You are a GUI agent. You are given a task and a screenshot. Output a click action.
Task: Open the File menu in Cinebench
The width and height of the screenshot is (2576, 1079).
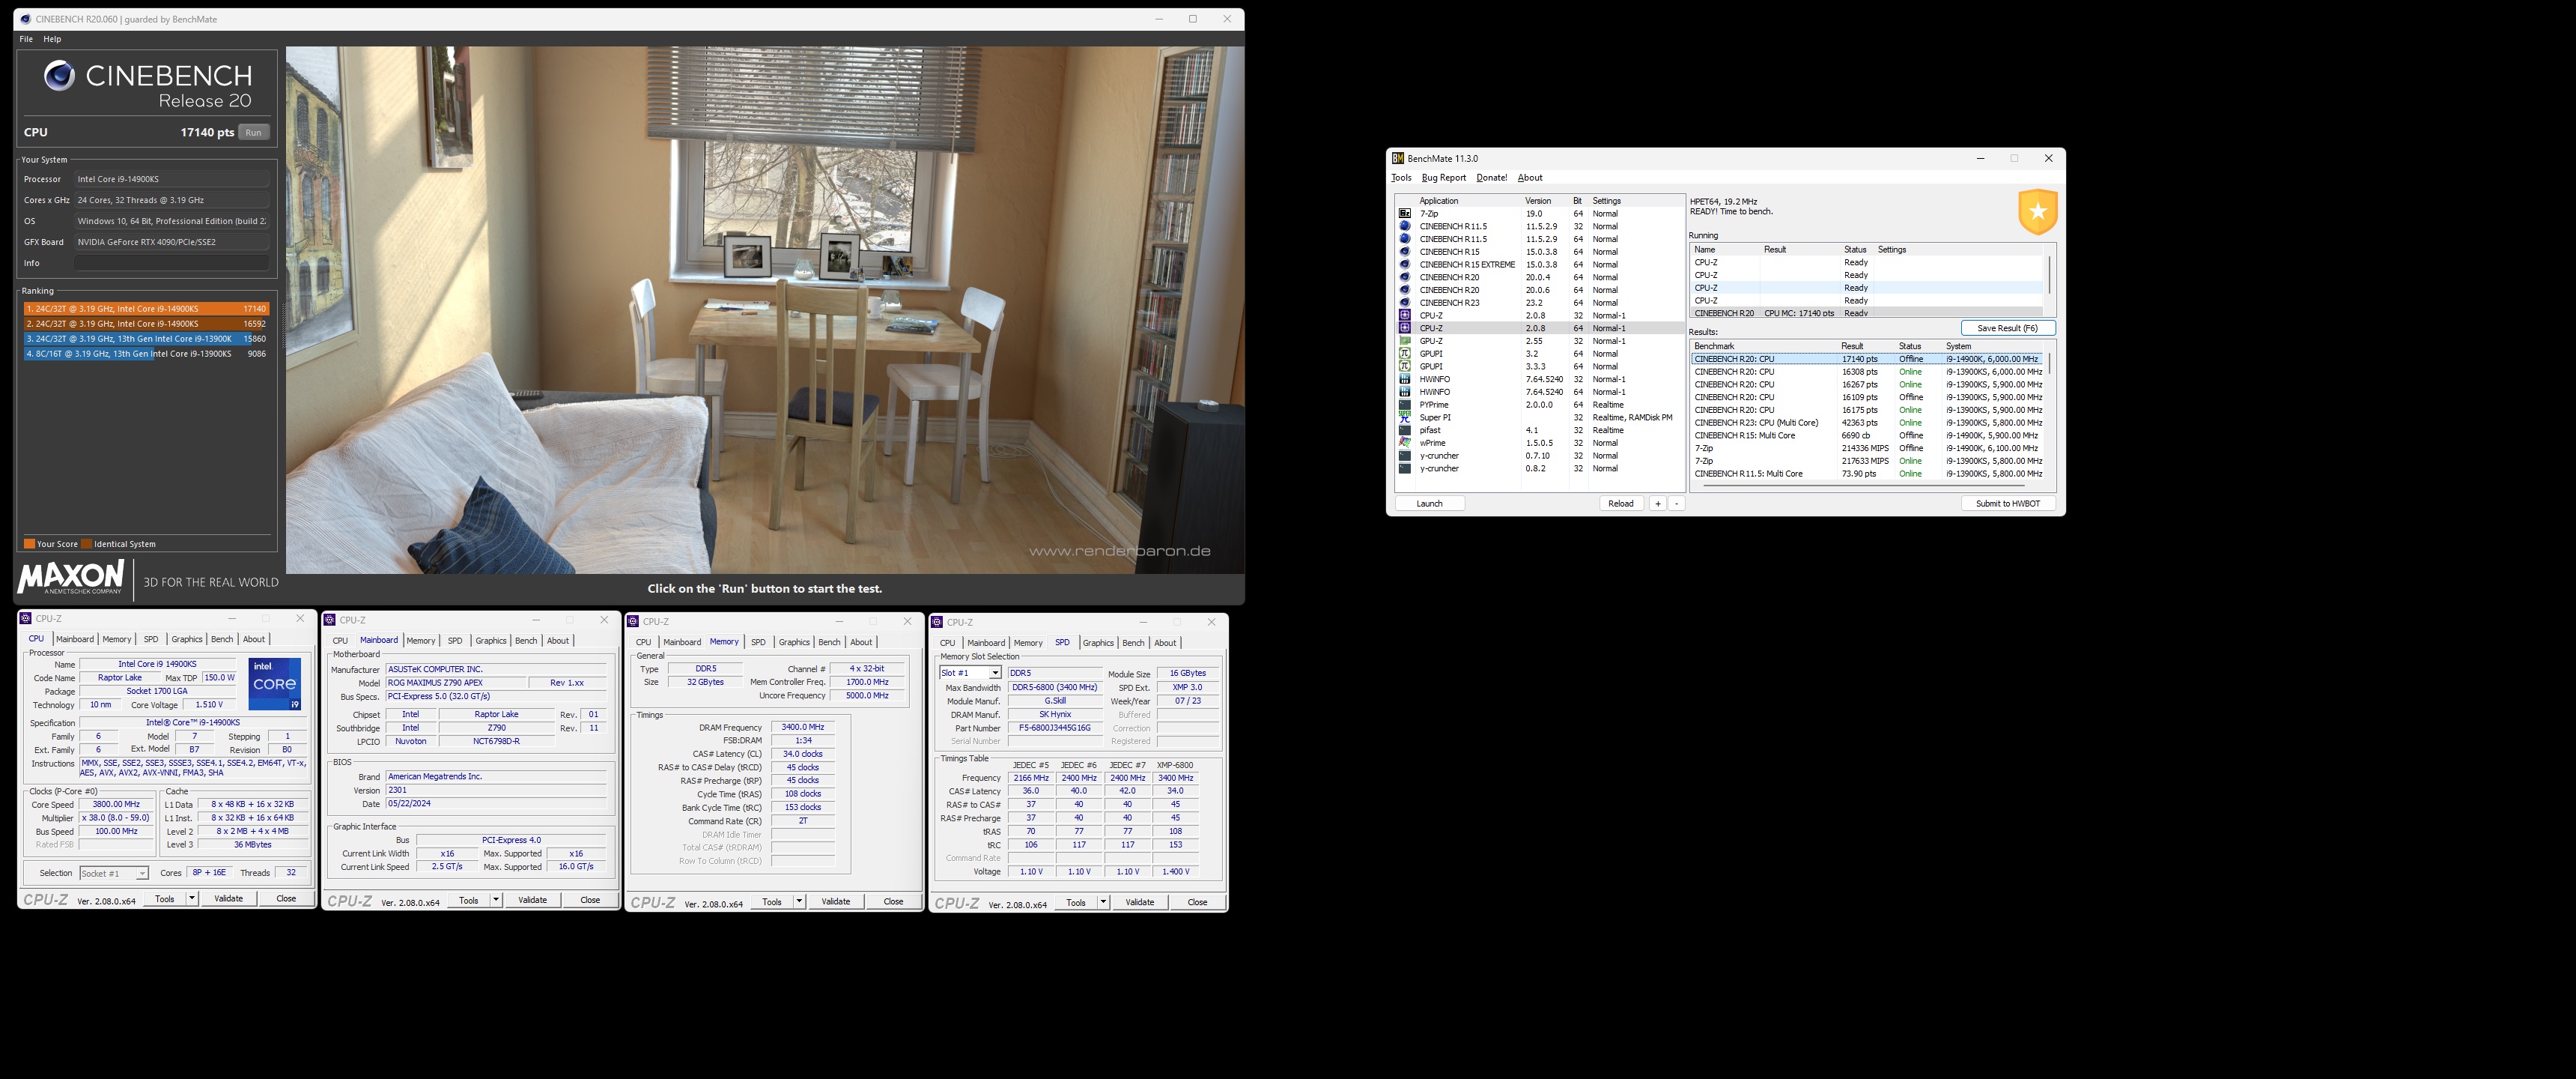tap(26, 39)
